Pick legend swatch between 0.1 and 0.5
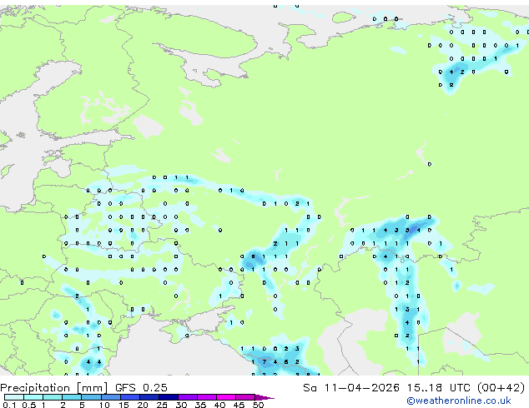 coord(14,397)
